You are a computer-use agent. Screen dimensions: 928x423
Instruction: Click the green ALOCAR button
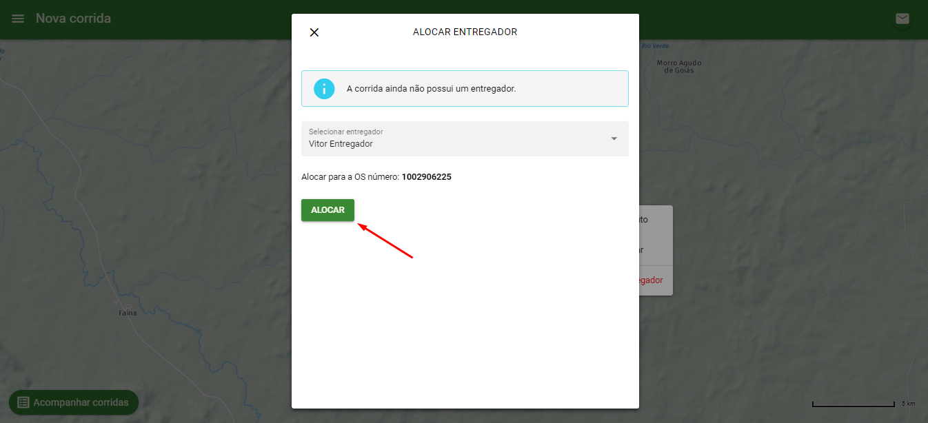pos(327,210)
